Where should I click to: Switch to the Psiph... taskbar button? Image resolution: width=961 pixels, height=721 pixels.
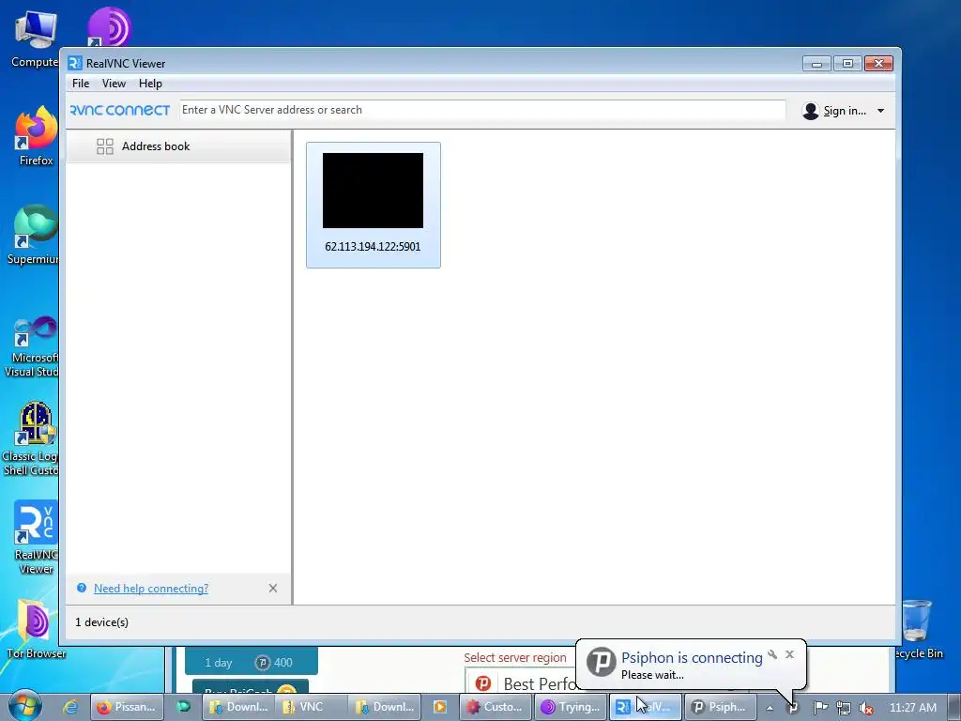point(720,707)
